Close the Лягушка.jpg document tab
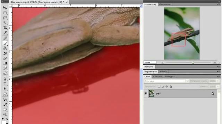Image resolution: width=222 pixels, height=124 pixels. pos(67,2)
